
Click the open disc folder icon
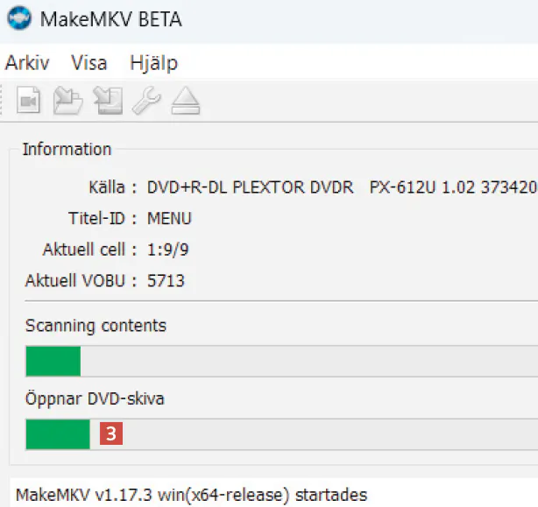(67, 102)
